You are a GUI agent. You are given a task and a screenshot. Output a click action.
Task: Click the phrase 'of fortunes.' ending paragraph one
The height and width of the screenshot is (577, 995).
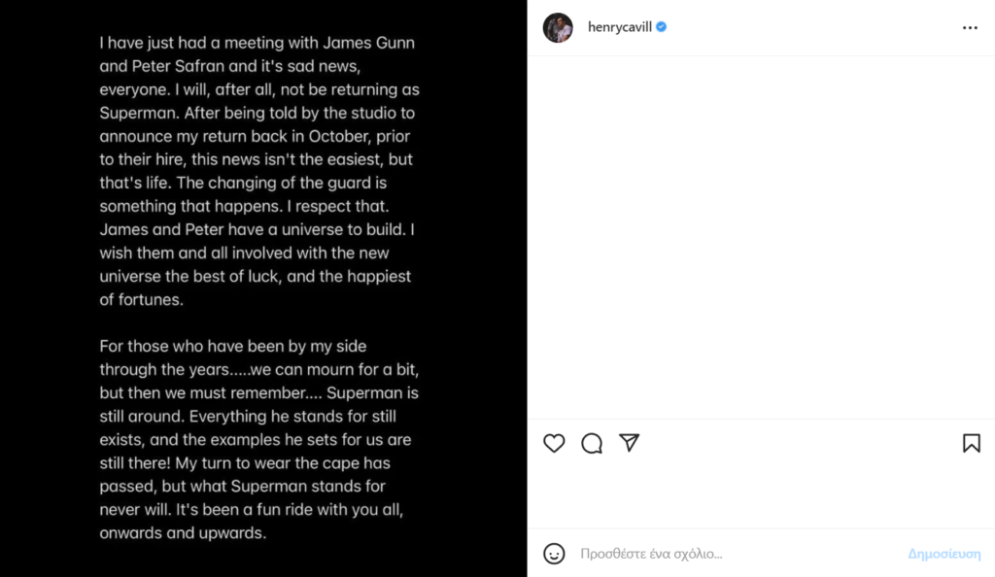[141, 300]
